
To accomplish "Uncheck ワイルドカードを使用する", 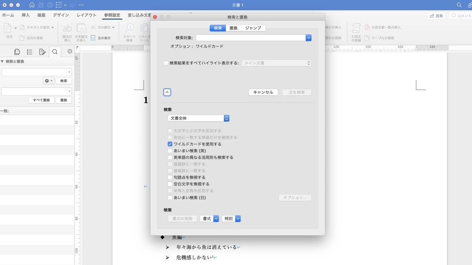I will (x=170, y=144).
